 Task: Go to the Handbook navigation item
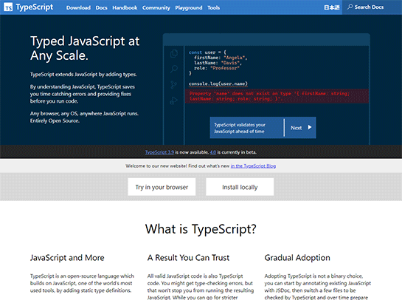125,7
